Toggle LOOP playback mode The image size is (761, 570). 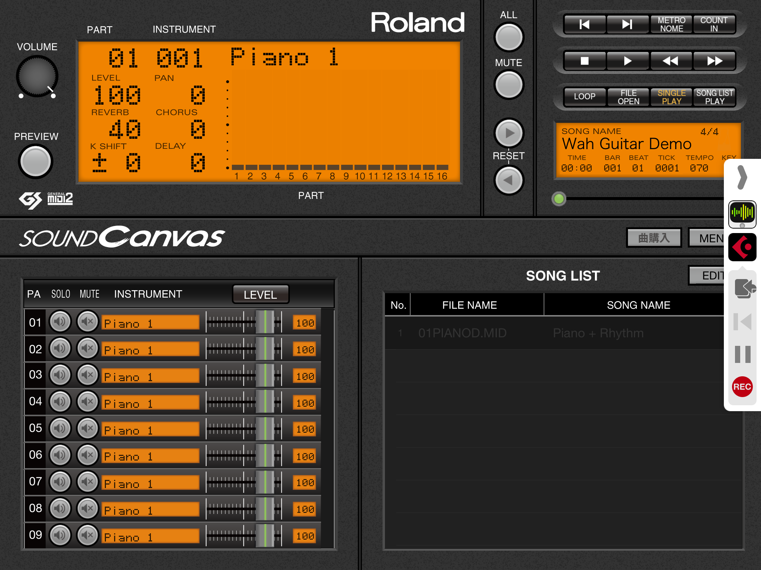tap(584, 97)
